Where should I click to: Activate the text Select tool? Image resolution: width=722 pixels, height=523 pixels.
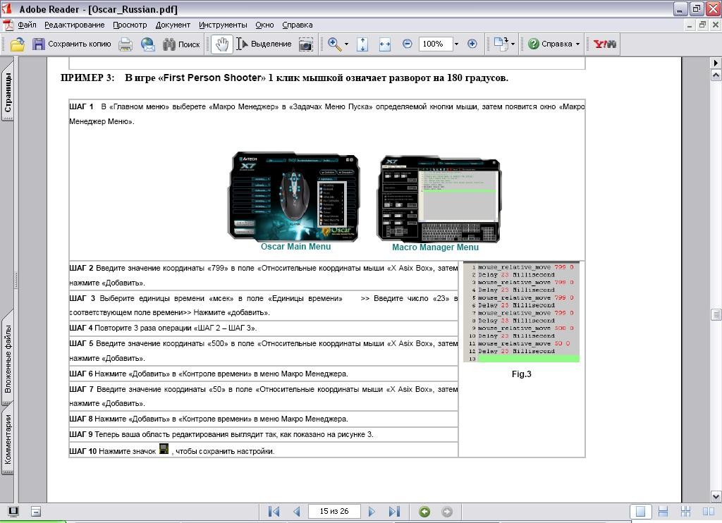[x=264, y=44]
